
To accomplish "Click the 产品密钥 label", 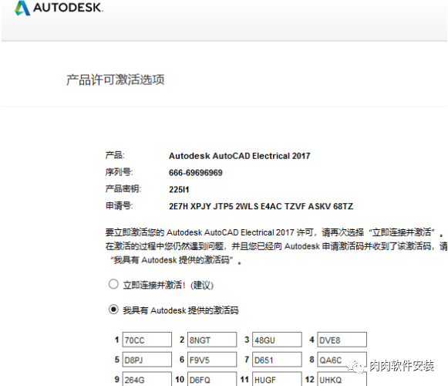I will click(x=123, y=188).
